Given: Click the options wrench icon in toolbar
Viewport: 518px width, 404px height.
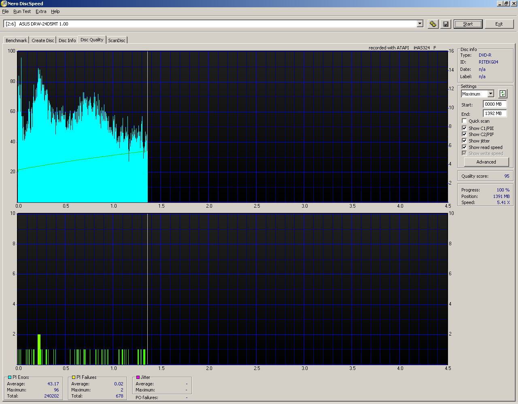Looking at the screenshot, I should coord(433,24).
